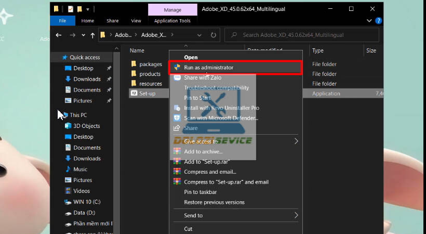Screen dimensions: 426x234
Task: Click Share in the context menu
Action: [235, 128]
